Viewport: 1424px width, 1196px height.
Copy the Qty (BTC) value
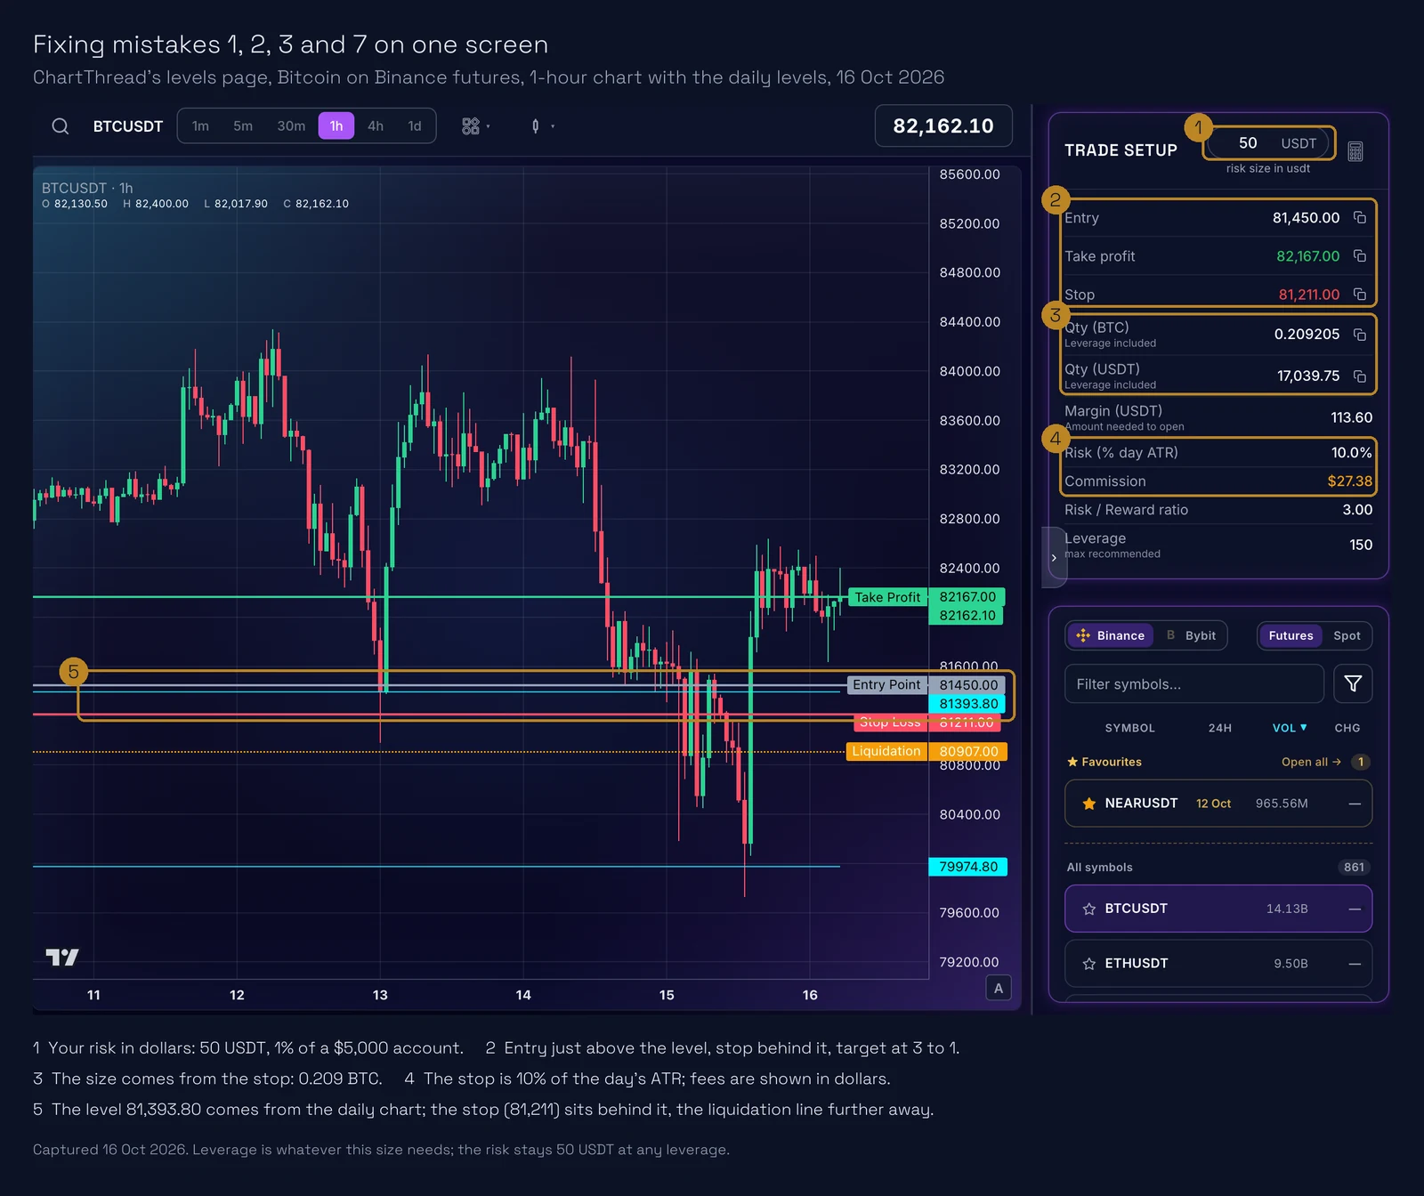[1359, 335]
